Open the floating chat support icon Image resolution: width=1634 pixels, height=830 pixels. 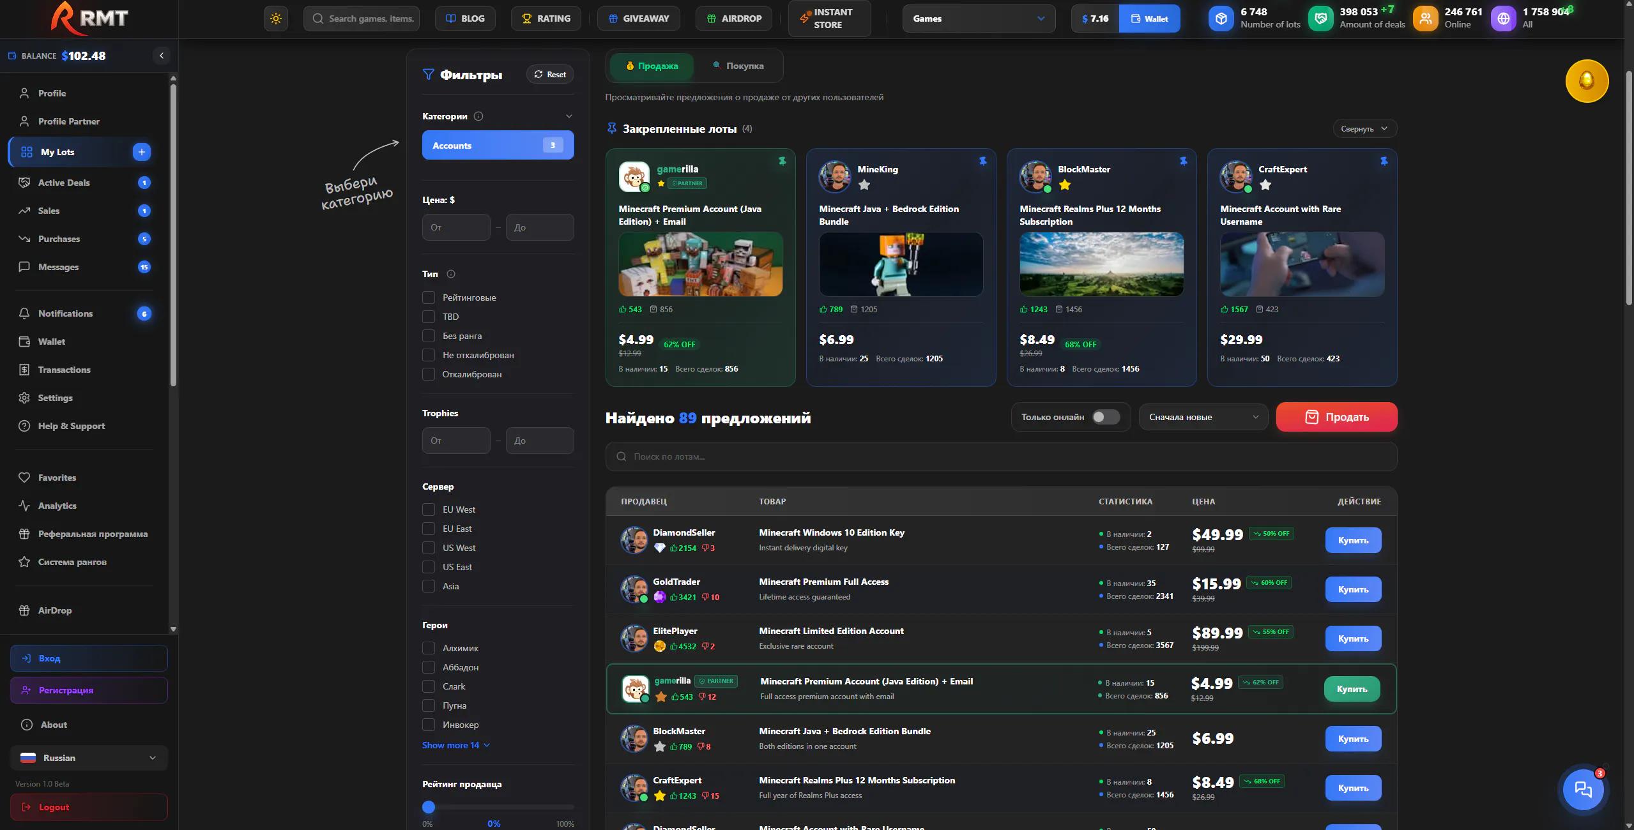(x=1583, y=790)
